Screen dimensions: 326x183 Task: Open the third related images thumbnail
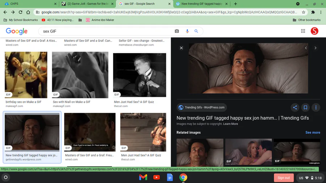297,152
